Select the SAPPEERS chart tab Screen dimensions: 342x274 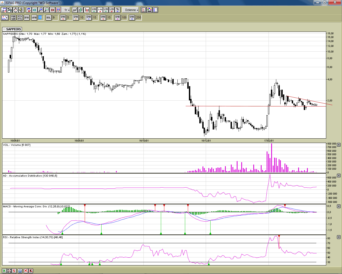(x=12, y=29)
